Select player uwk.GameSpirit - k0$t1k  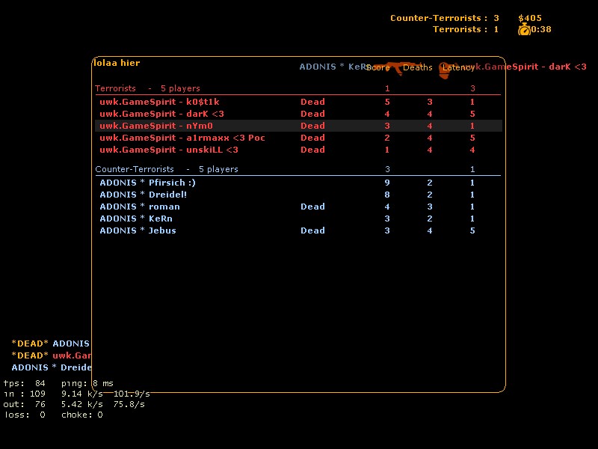click(159, 102)
